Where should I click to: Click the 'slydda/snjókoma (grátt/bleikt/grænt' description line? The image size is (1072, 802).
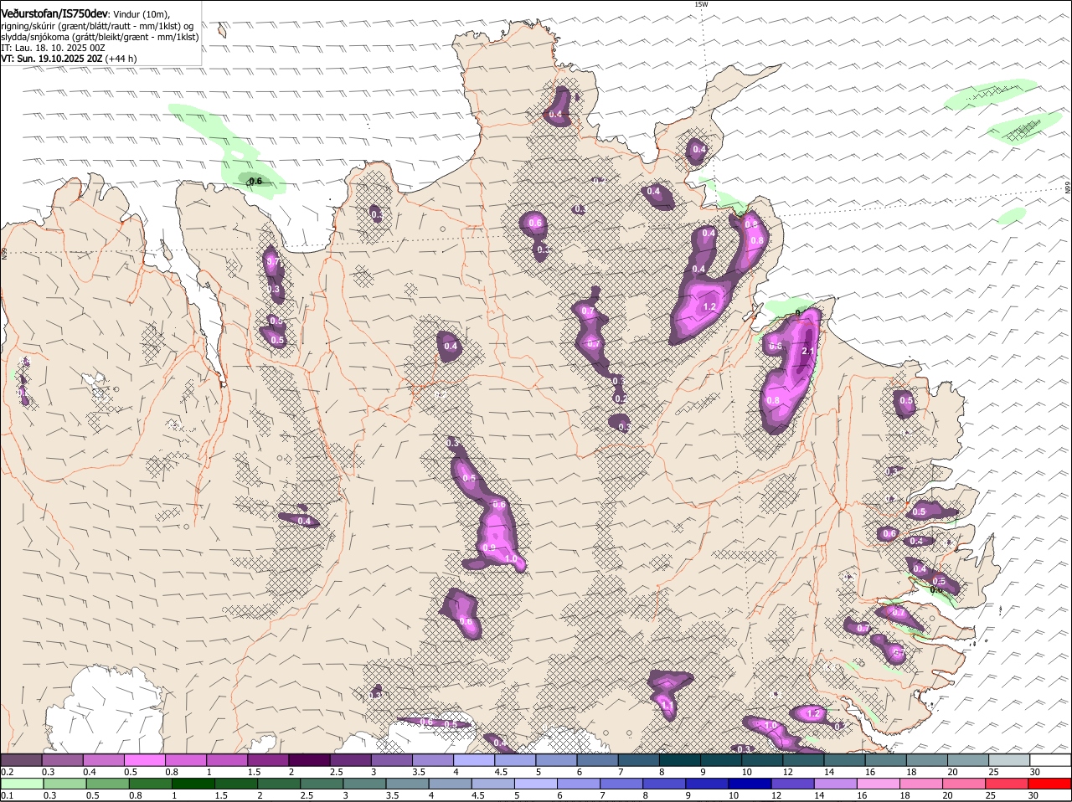[100, 37]
